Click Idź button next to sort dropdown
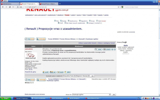This screenshot has width=160, height=100. point(92,76)
